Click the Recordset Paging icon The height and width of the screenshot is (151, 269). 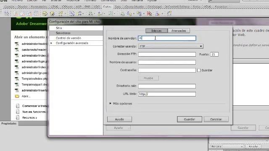[91, 13]
